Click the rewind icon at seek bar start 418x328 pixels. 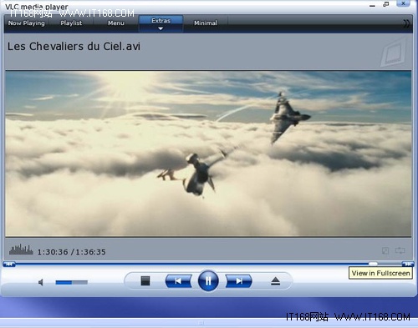[x=9, y=264]
